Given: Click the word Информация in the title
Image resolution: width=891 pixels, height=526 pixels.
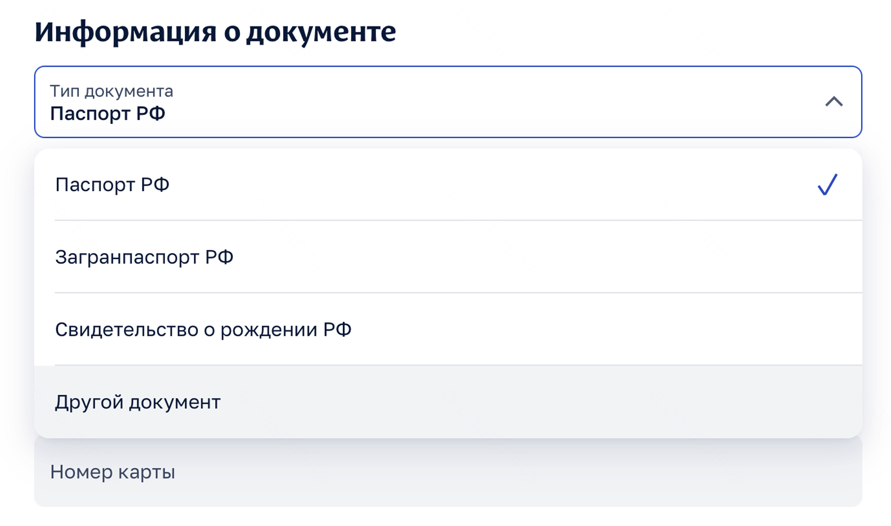Looking at the screenshot, I should (x=126, y=31).
